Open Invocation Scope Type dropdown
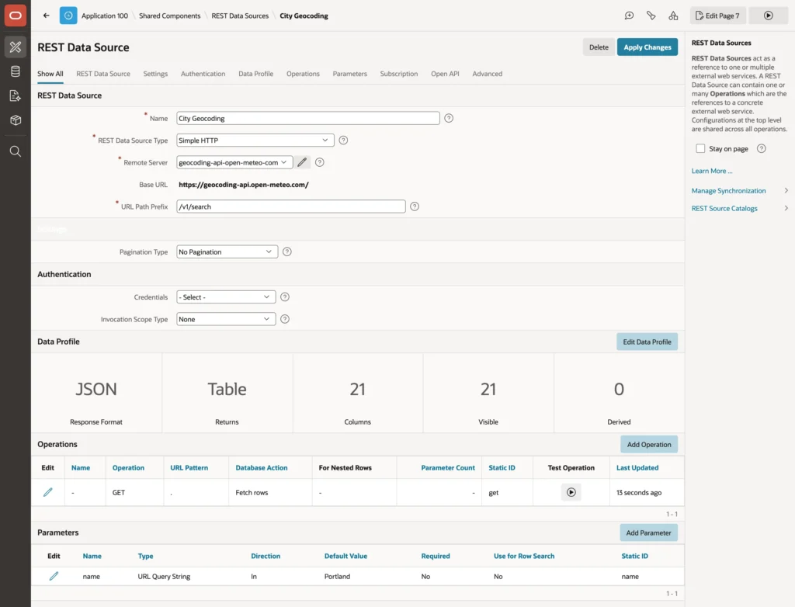 (x=226, y=319)
